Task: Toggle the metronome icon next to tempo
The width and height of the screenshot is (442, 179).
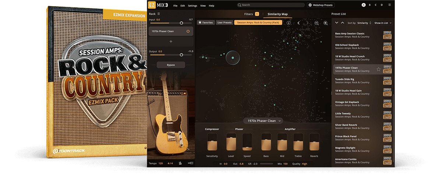Action: (180, 163)
